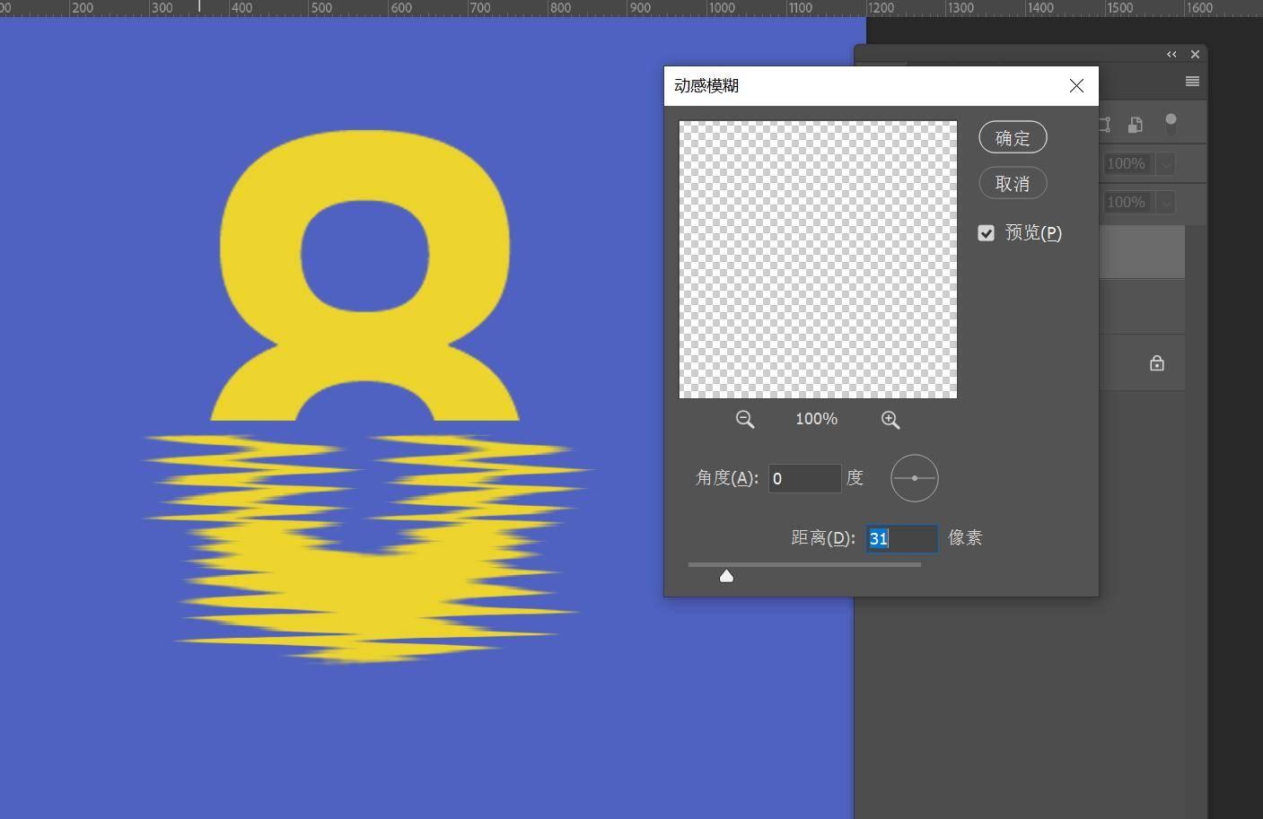1263x819 pixels.
Task: Click the lock icon on background layer
Action: click(x=1157, y=363)
